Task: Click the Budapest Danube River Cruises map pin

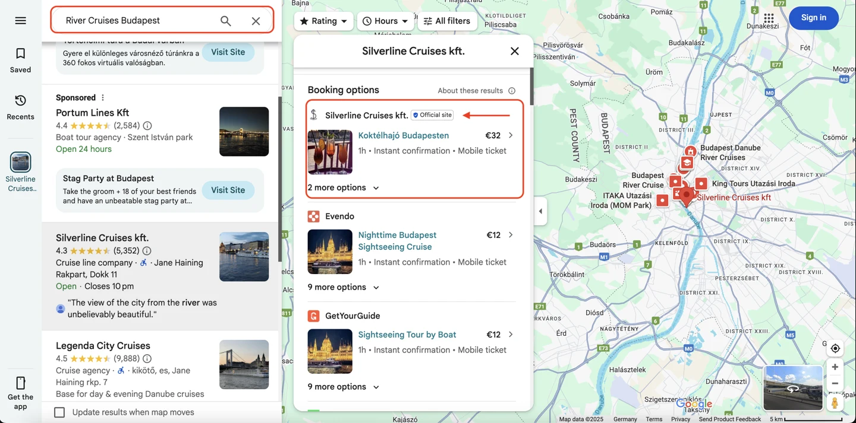Action: coord(690,152)
